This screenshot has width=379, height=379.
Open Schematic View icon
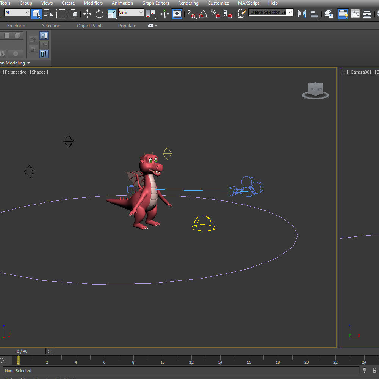click(x=367, y=14)
